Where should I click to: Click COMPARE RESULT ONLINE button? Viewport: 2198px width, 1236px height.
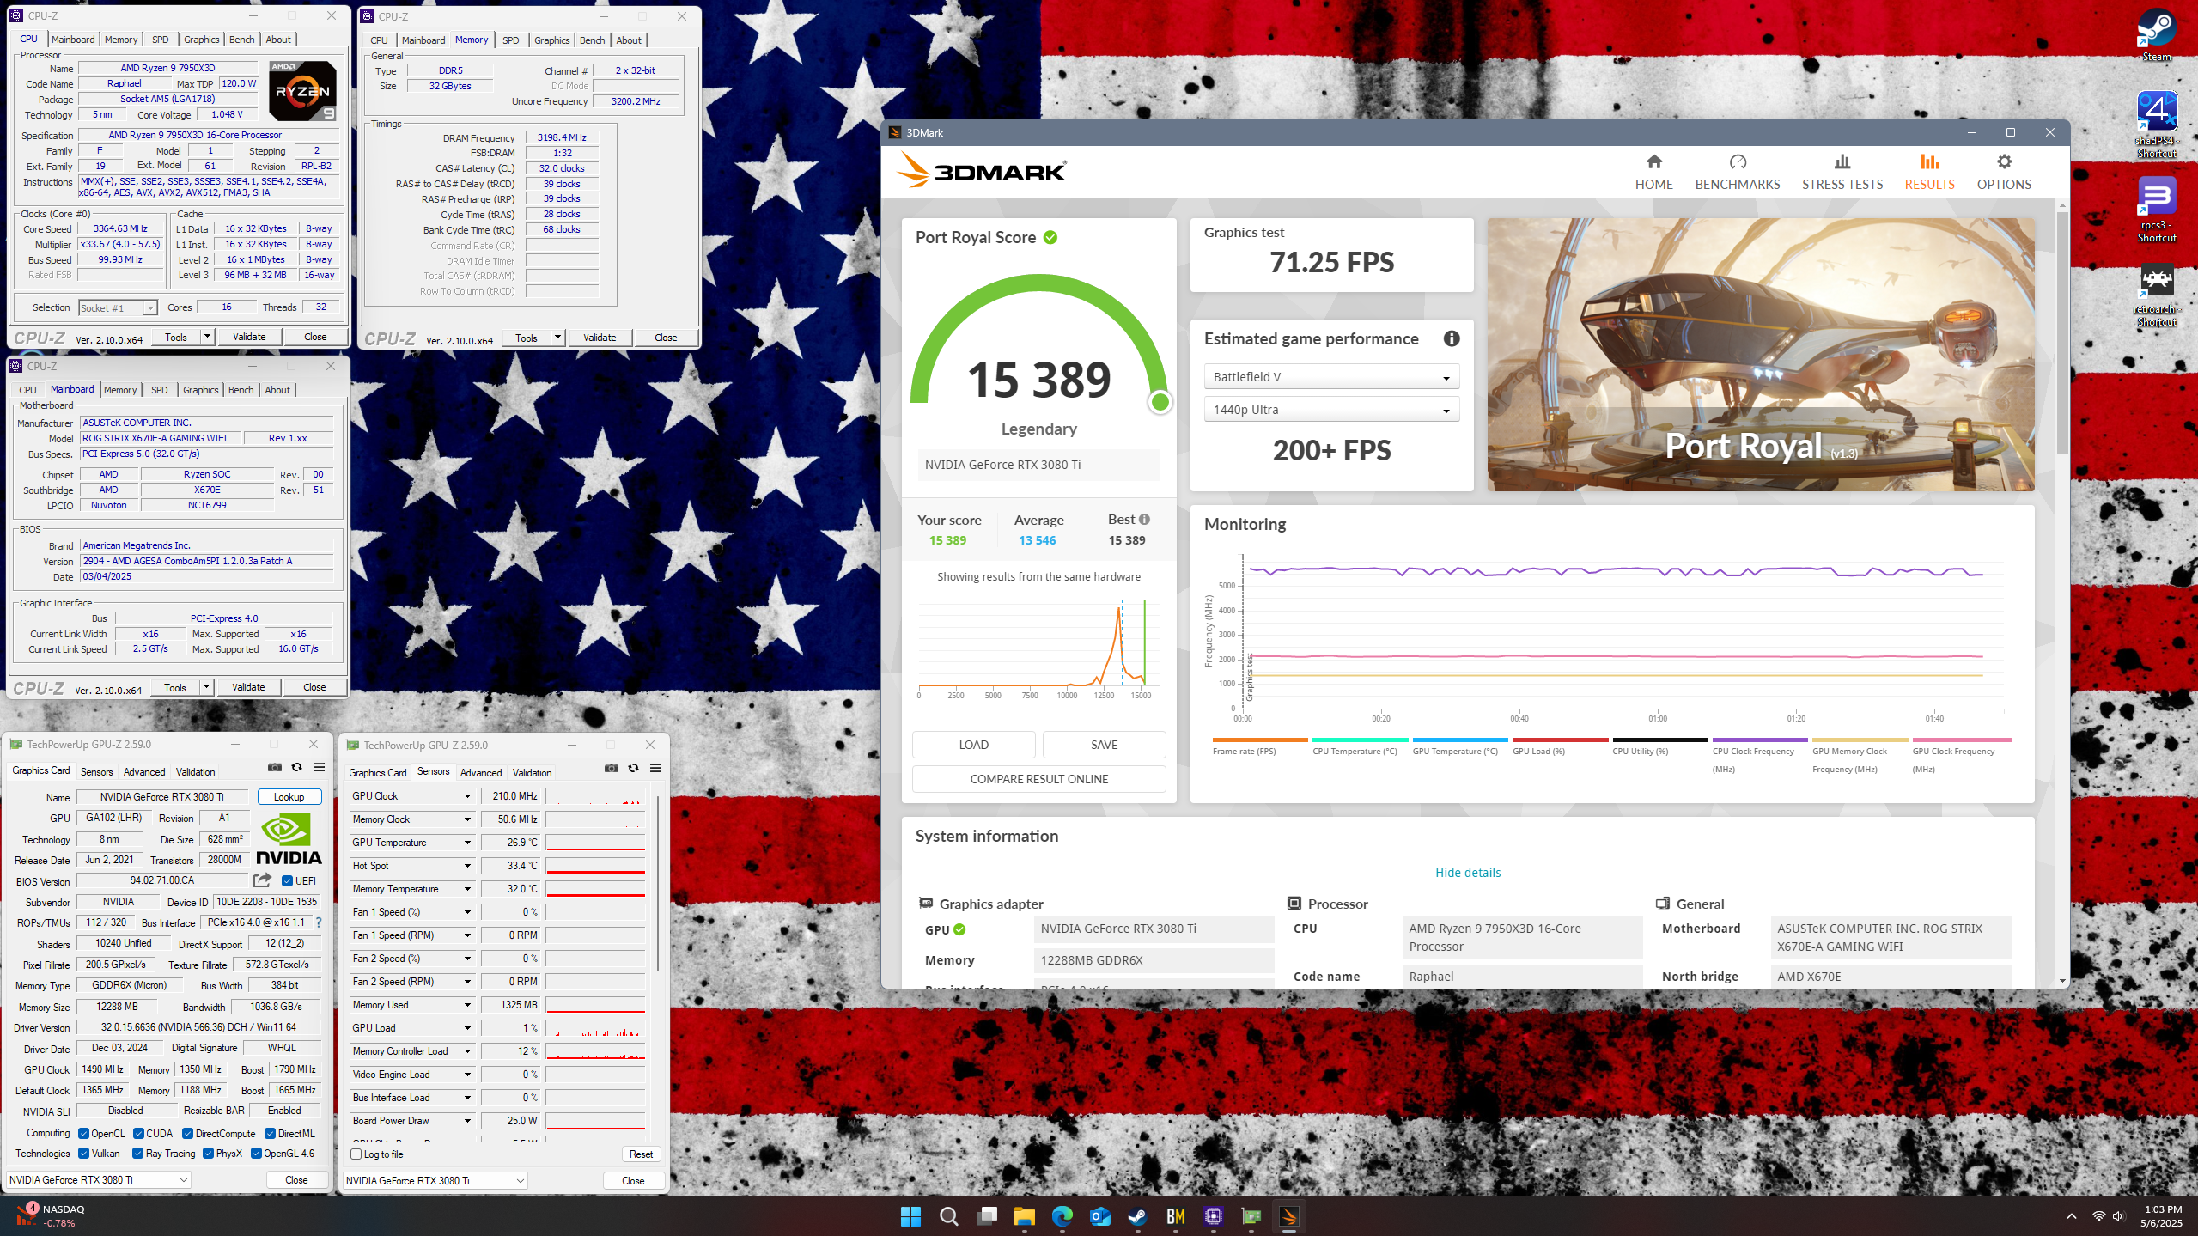click(1038, 779)
